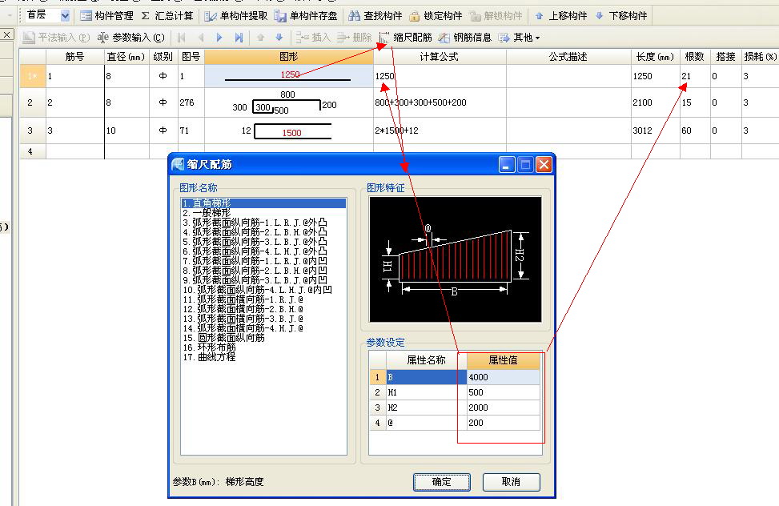
Task: Move row up gray arrow
Action: (260, 38)
